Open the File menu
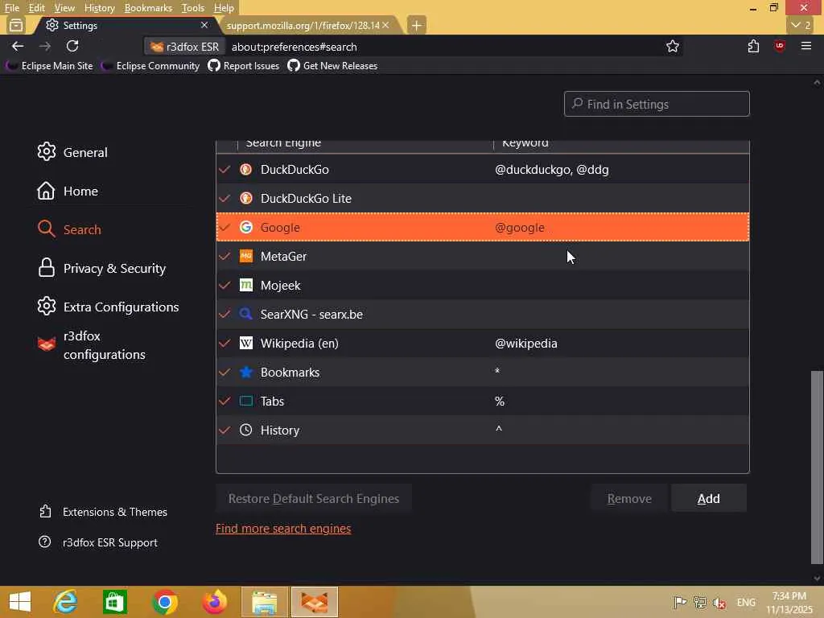The height and width of the screenshot is (618, 824). point(11,8)
